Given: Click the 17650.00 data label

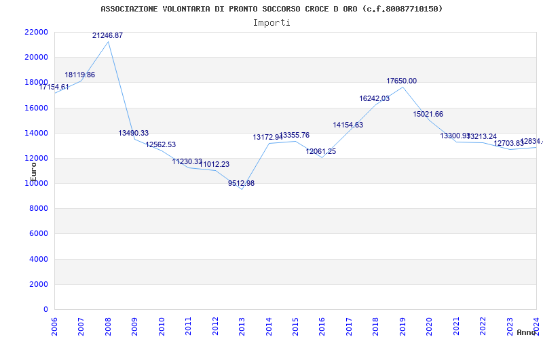Looking at the screenshot, I should click(x=402, y=81).
